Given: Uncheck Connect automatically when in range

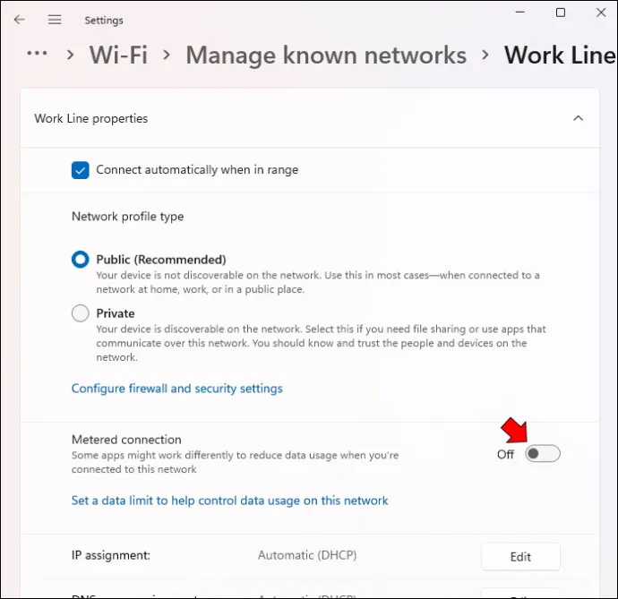Looking at the screenshot, I should tap(80, 170).
